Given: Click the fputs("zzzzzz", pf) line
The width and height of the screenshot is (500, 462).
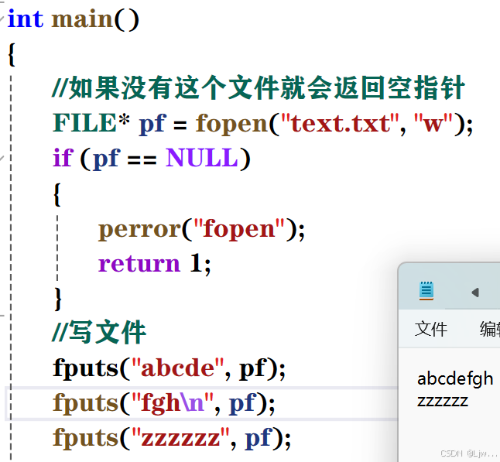Looking at the screenshot, I should (172, 438).
